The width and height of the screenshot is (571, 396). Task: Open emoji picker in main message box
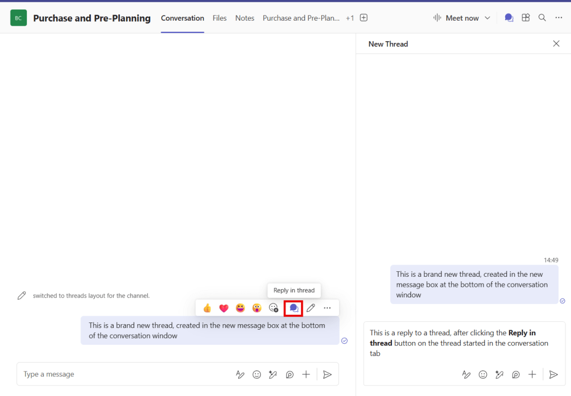pyautogui.click(x=257, y=375)
